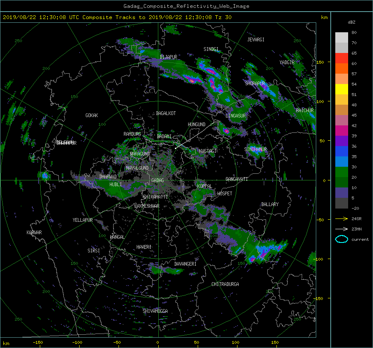
Task: Click the GOKAK city label
Action: click(92, 115)
